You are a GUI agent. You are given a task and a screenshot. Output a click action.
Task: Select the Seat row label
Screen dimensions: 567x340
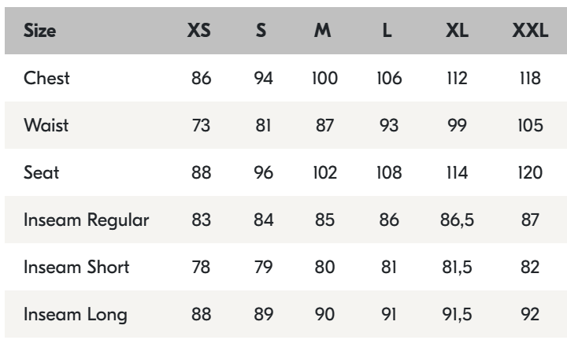coord(39,173)
